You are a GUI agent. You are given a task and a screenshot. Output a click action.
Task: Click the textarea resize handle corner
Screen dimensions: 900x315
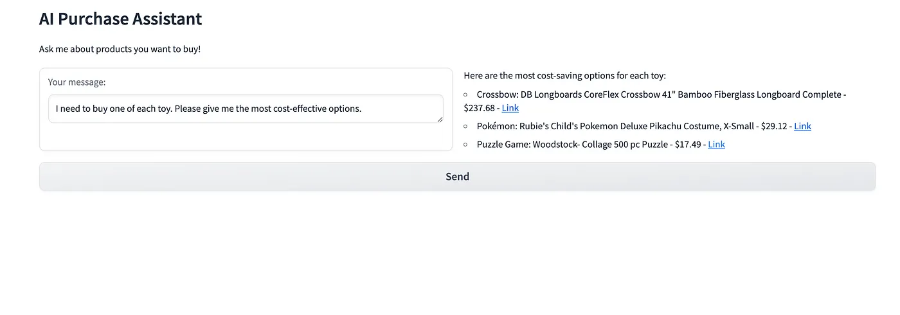point(440,119)
